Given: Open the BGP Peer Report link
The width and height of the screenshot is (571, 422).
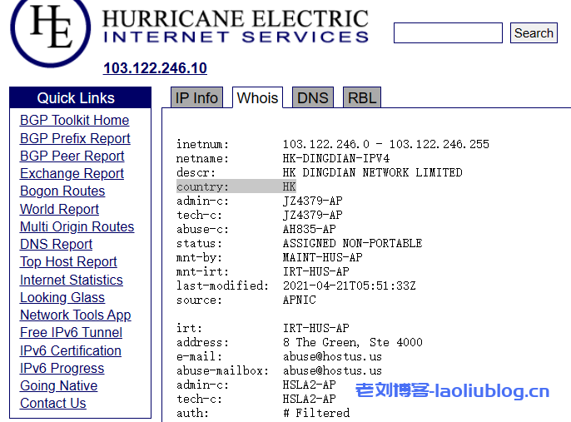Looking at the screenshot, I should tap(72, 156).
